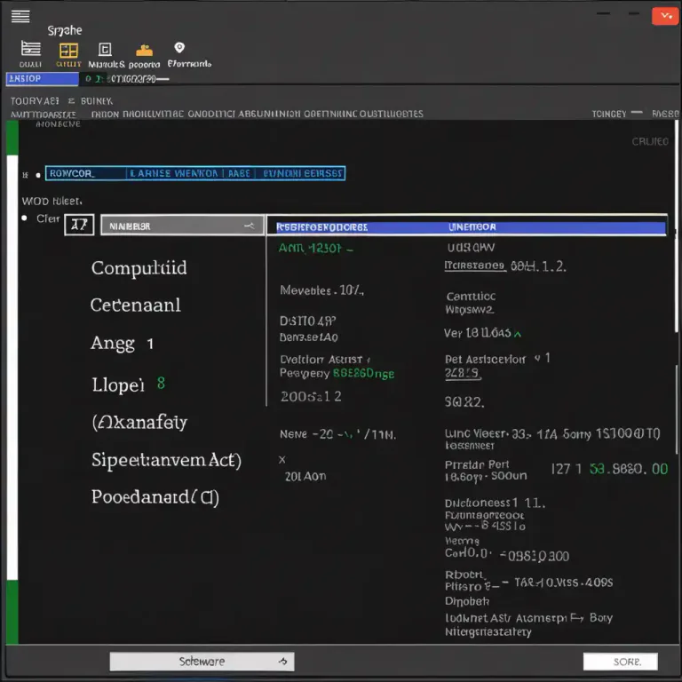Viewport: 682px width, 682px height.
Task: Collapse using the dash beside TCINGEY
Action: coord(637,112)
